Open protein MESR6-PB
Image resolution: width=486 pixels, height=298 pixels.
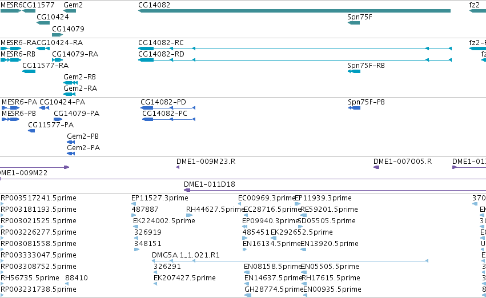(x=19, y=114)
